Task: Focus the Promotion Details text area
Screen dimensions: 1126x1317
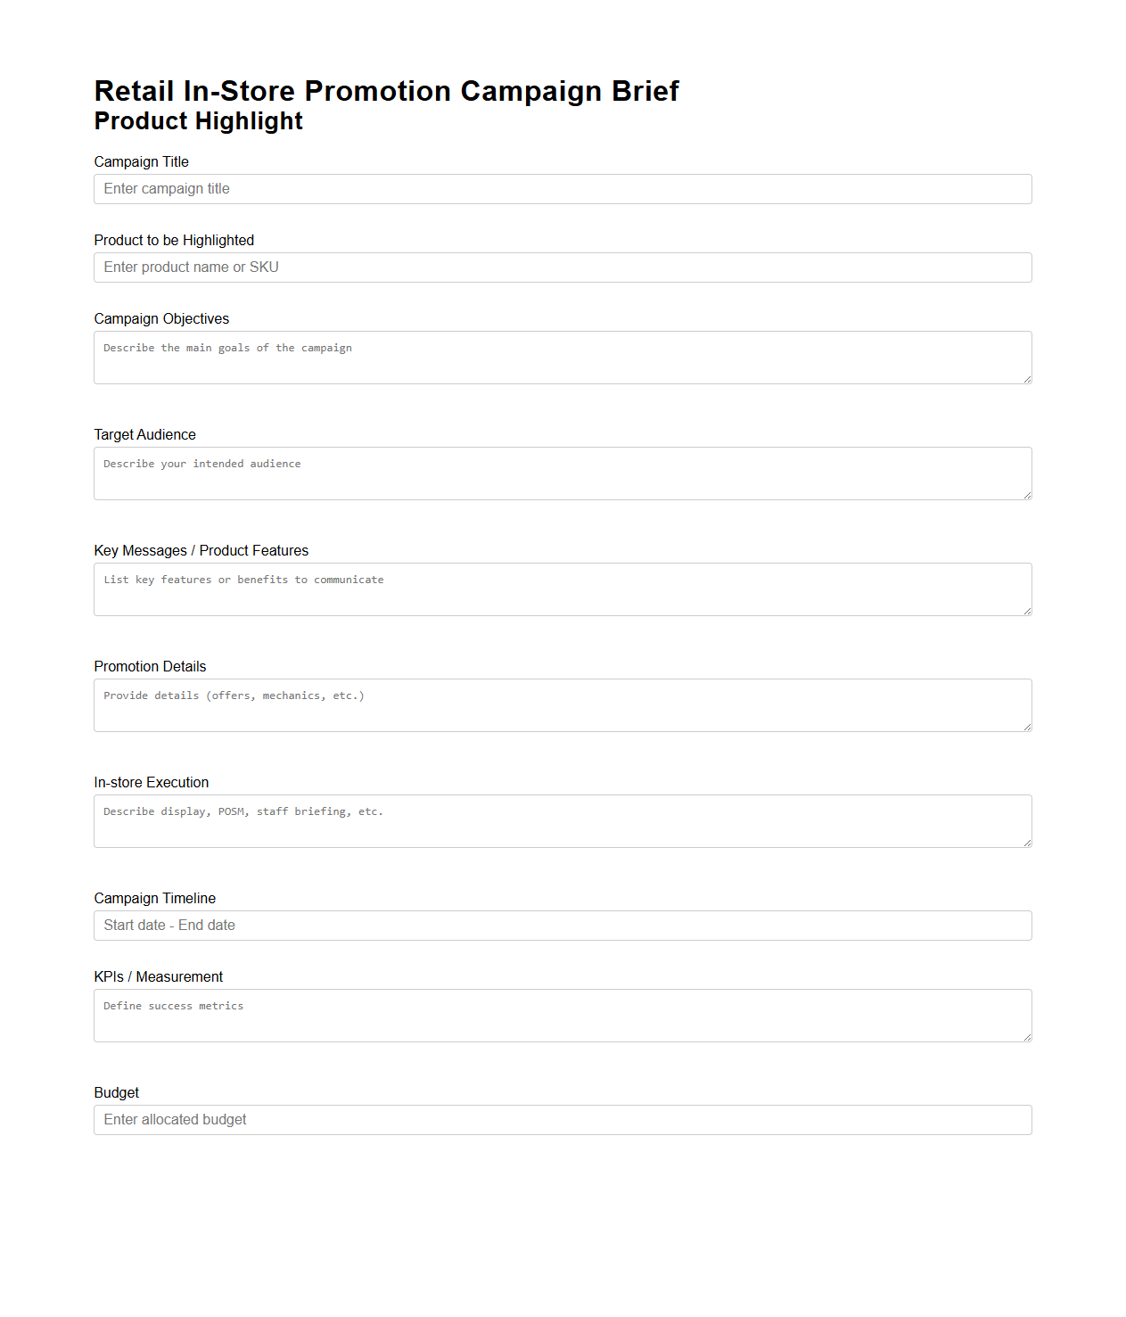Action: point(562,704)
